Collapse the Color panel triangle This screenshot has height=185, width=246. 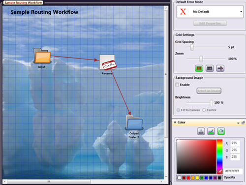(x=175, y=123)
